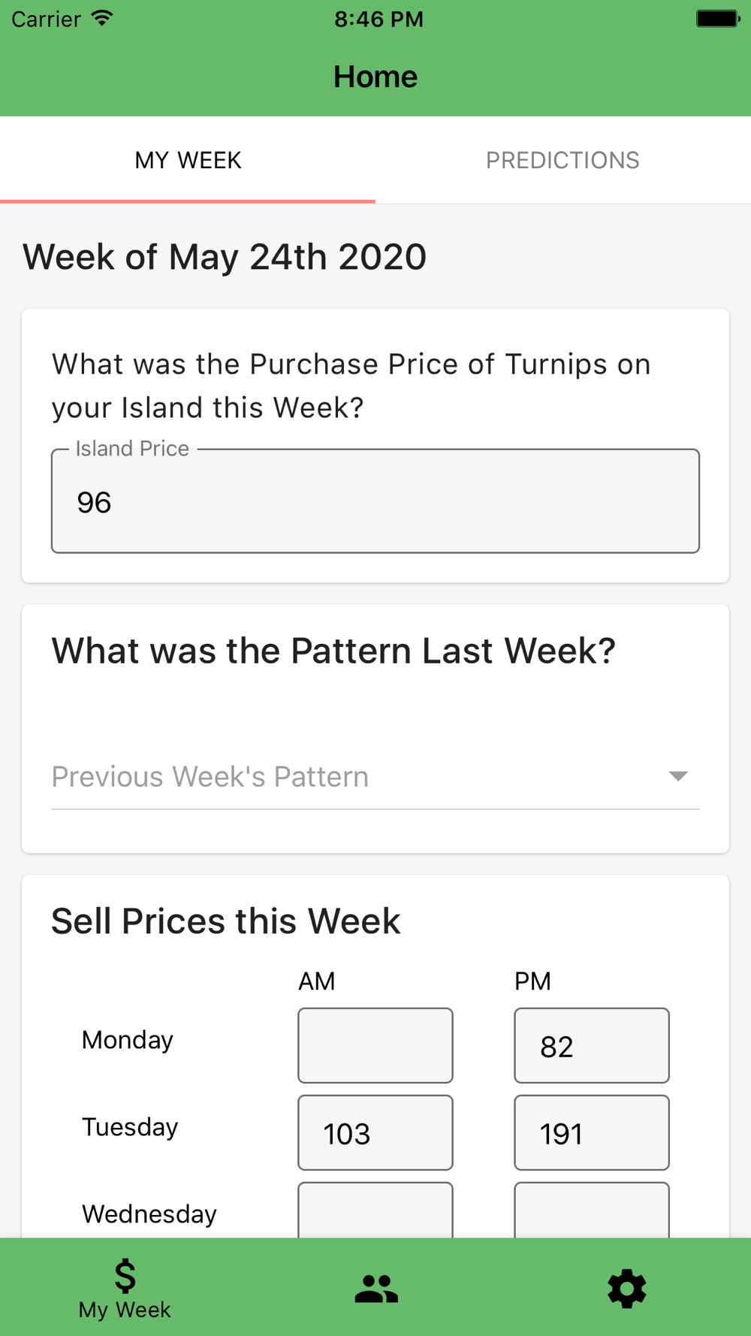Switch to the Predictions tab
Screen dimensions: 751x1336
[563, 160]
